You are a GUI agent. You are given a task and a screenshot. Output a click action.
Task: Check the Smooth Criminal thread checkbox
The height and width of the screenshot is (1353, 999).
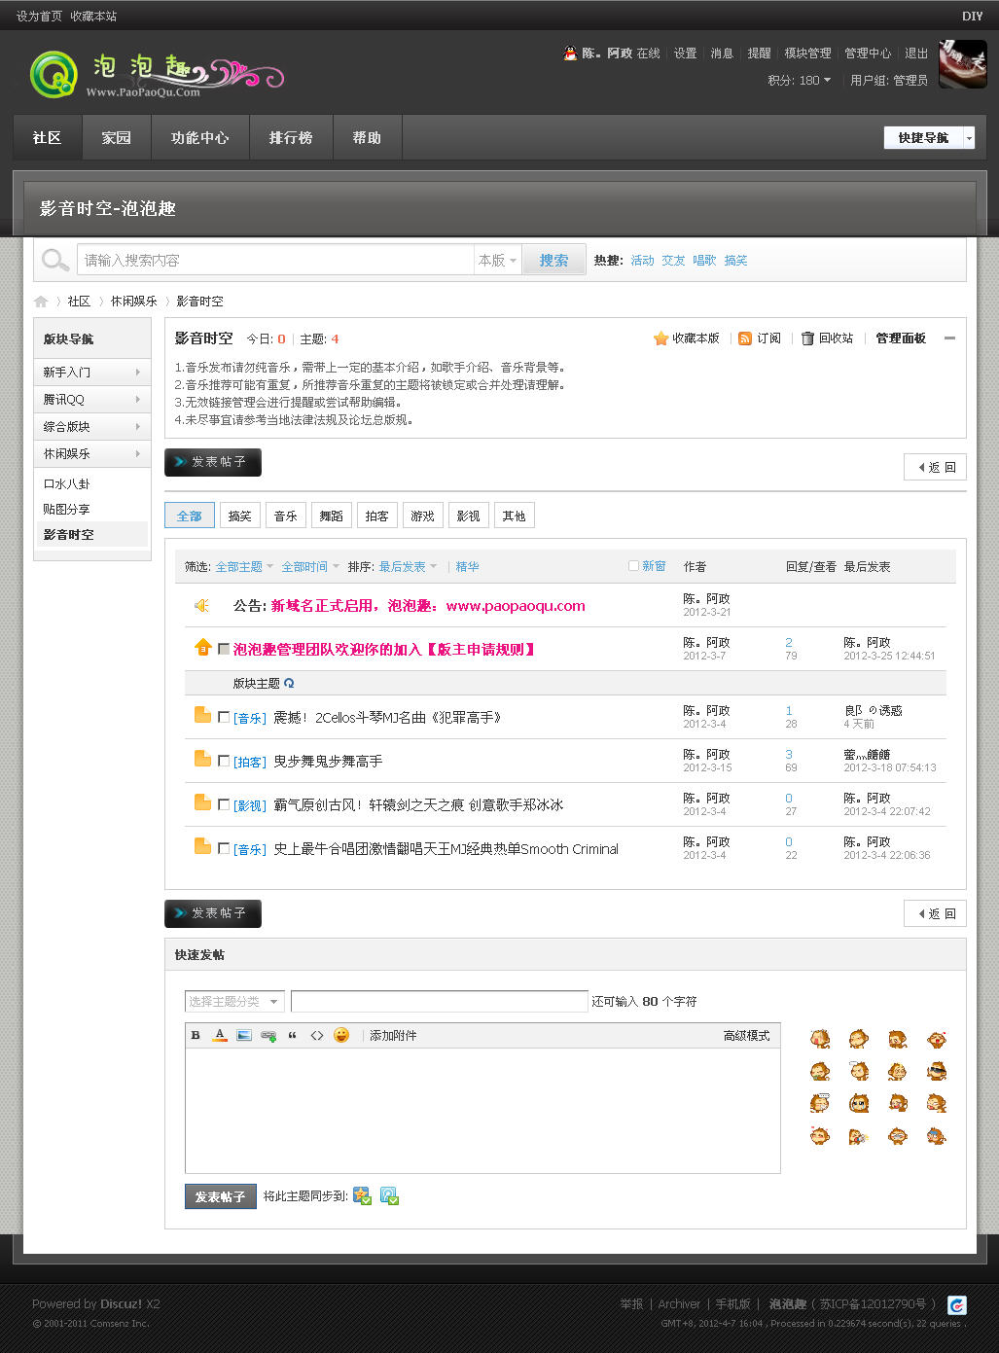(224, 848)
